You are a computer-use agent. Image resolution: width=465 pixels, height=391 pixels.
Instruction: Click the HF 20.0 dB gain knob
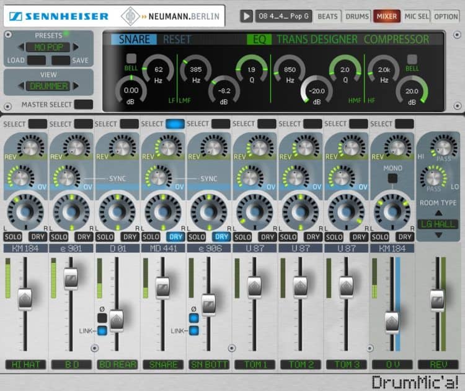pos(412,90)
